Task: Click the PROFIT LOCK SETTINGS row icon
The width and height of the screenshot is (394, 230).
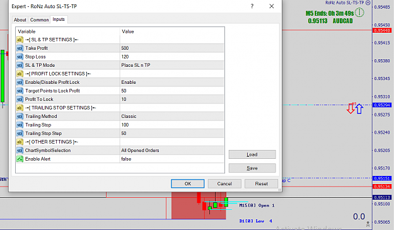Action: point(20,74)
